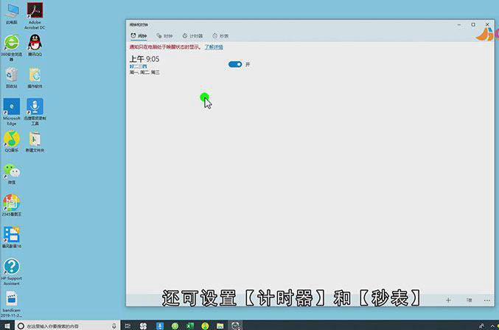The width and height of the screenshot is (499, 330).
Task: Launch Adobe Acrobat DC from desktop
Action: [35, 16]
